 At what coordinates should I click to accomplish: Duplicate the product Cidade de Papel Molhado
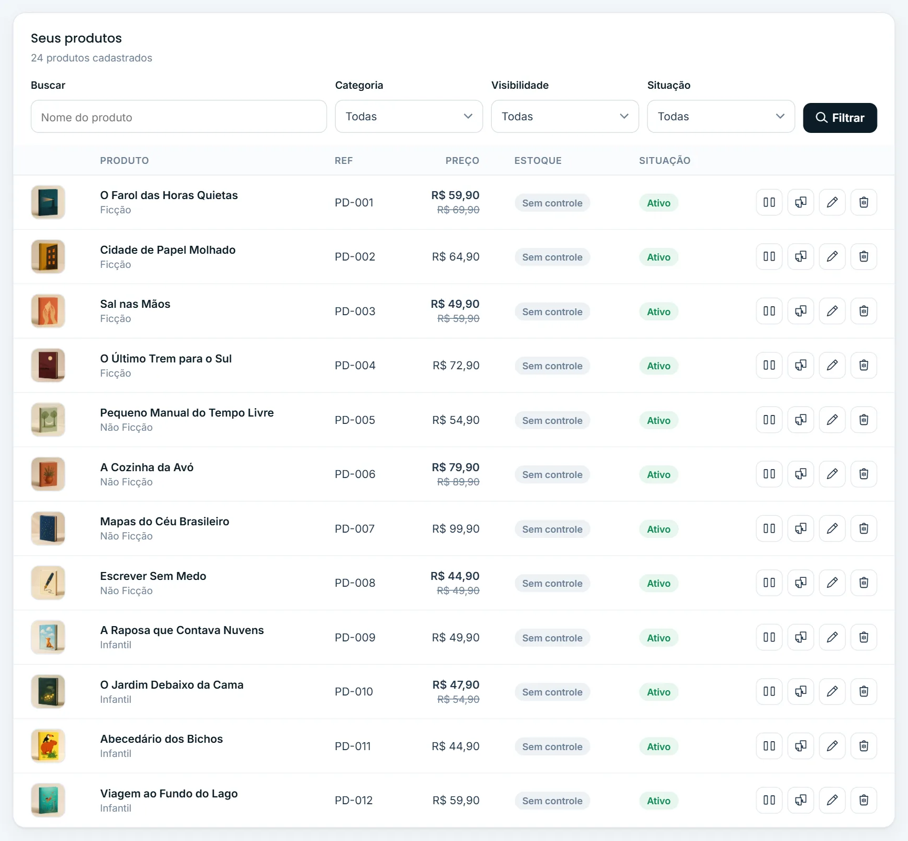(x=801, y=256)
